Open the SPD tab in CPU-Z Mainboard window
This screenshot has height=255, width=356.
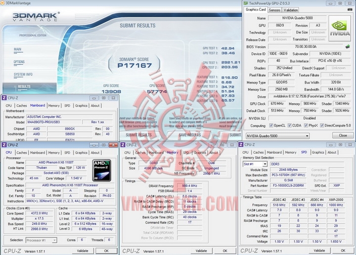[67, 106]
